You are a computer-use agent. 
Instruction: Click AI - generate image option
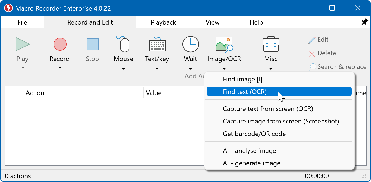(x=251, y=163)
